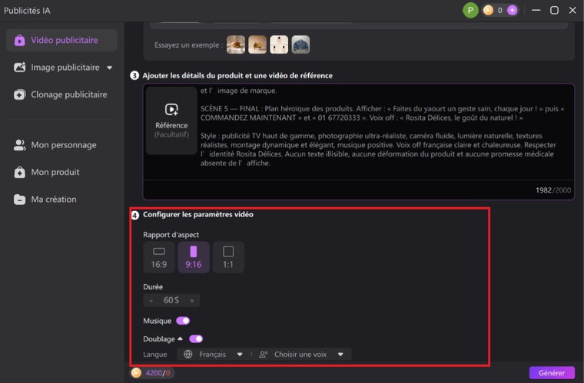This screenshot has width=584, height=383.
Task: Click the Générer button
Action: (552, 372)
